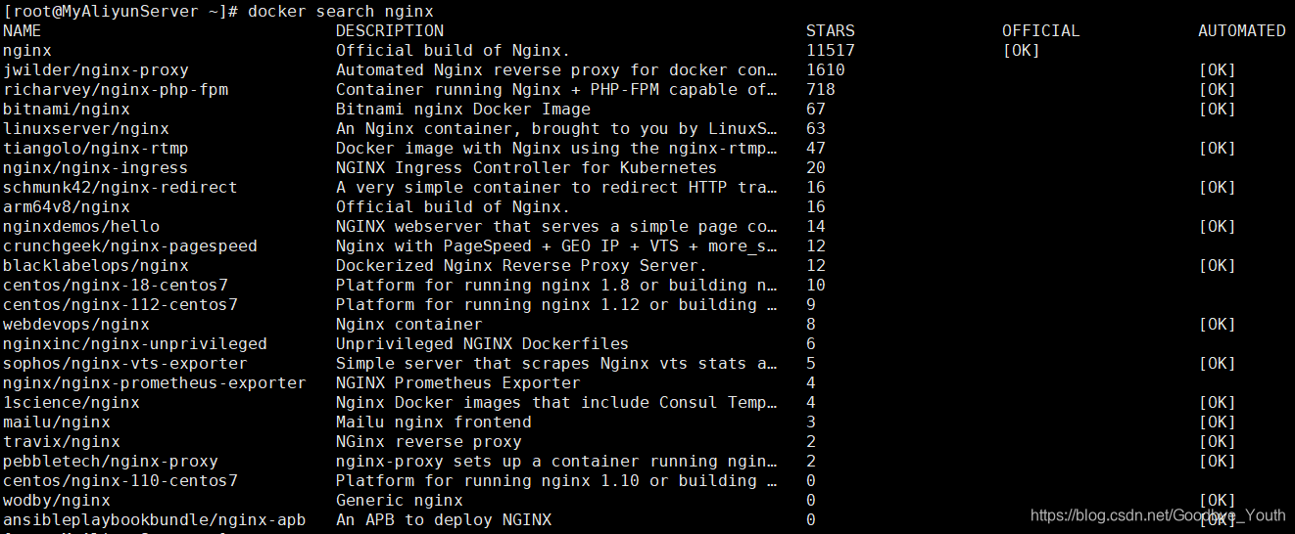
Task: Select the STARS column header
Action: 831,30
